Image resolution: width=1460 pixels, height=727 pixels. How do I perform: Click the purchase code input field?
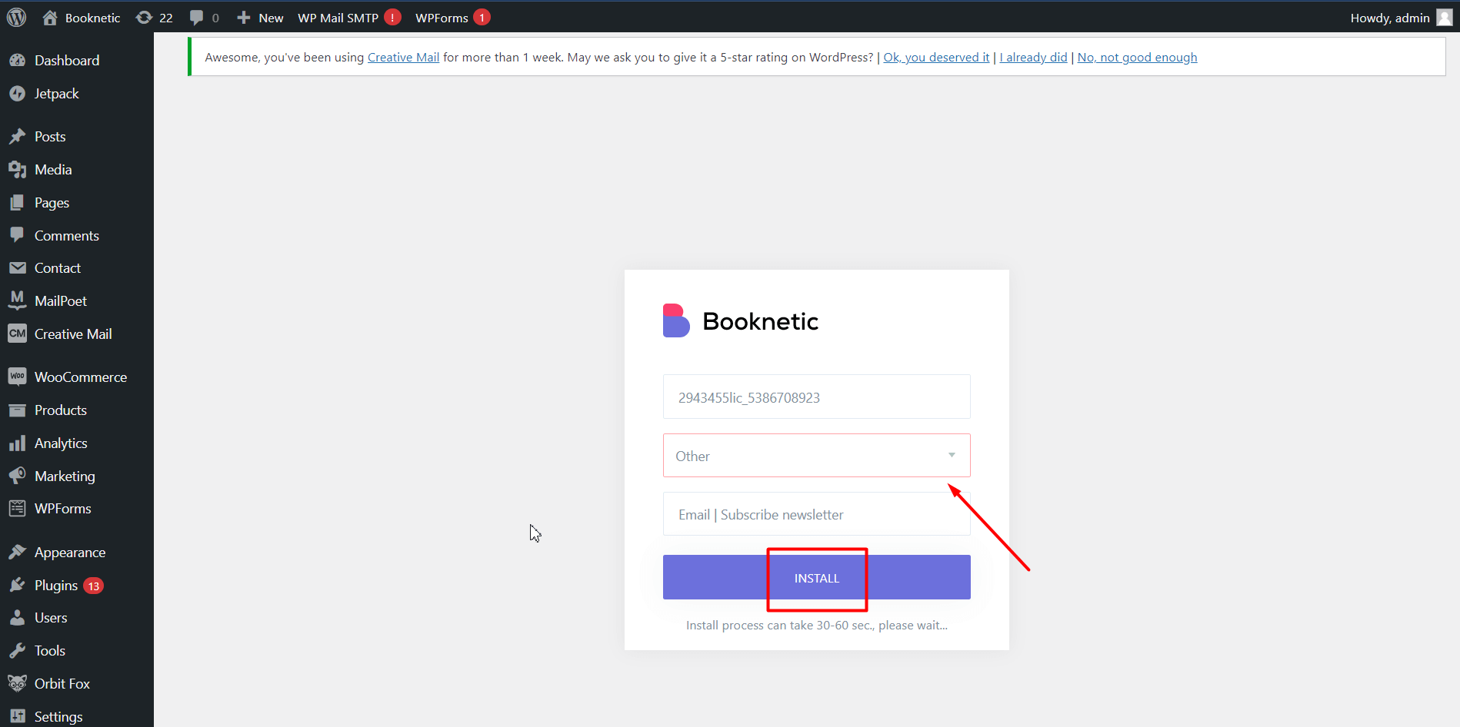click(x=816, y=397)
